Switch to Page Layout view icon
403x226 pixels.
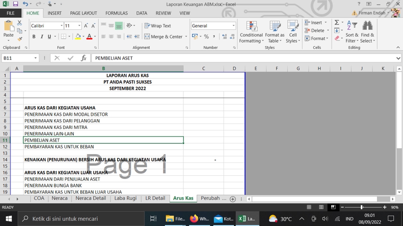(x=321, y=207)
